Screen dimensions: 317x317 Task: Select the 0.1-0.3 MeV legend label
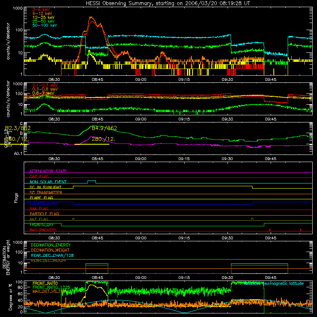pos(45,85)
